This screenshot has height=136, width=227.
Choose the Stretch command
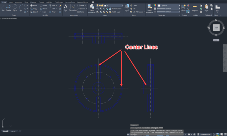(34, 12)
